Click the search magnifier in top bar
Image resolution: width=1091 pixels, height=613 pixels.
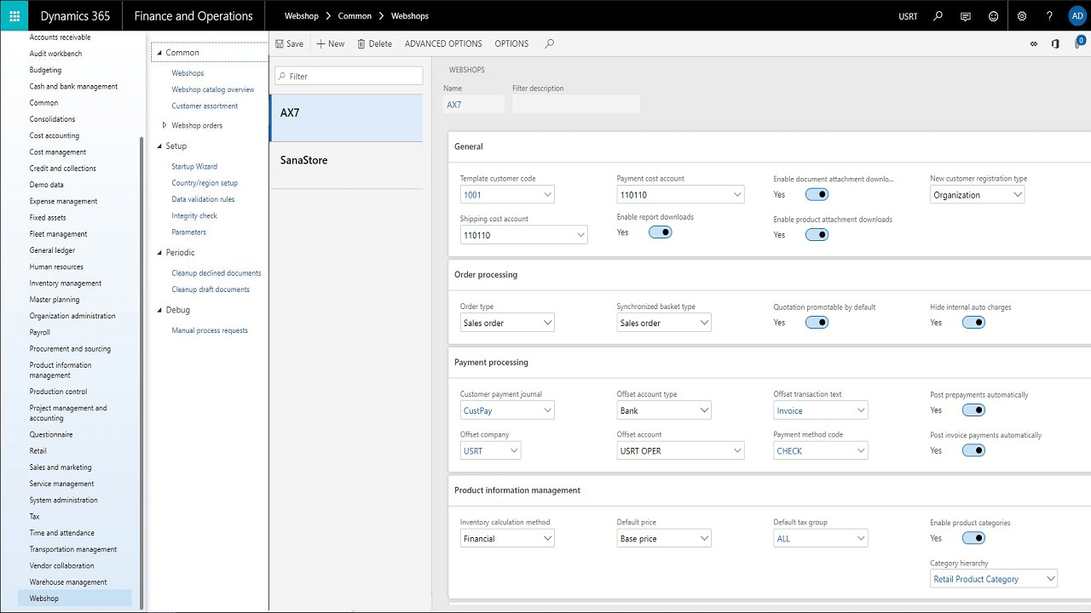click(x=938, y=15)
